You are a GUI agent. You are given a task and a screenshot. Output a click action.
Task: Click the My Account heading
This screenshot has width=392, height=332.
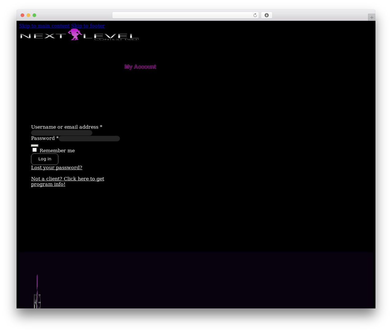[x=140, y=67]
